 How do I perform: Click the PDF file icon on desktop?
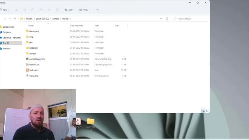(x=78, y=121)
